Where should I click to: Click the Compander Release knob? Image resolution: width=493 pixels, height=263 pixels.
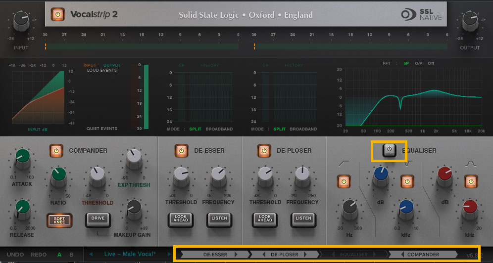click(23, 209)
